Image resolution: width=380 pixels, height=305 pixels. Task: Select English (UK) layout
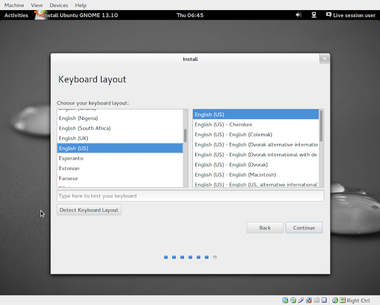[x=120, y=138]
